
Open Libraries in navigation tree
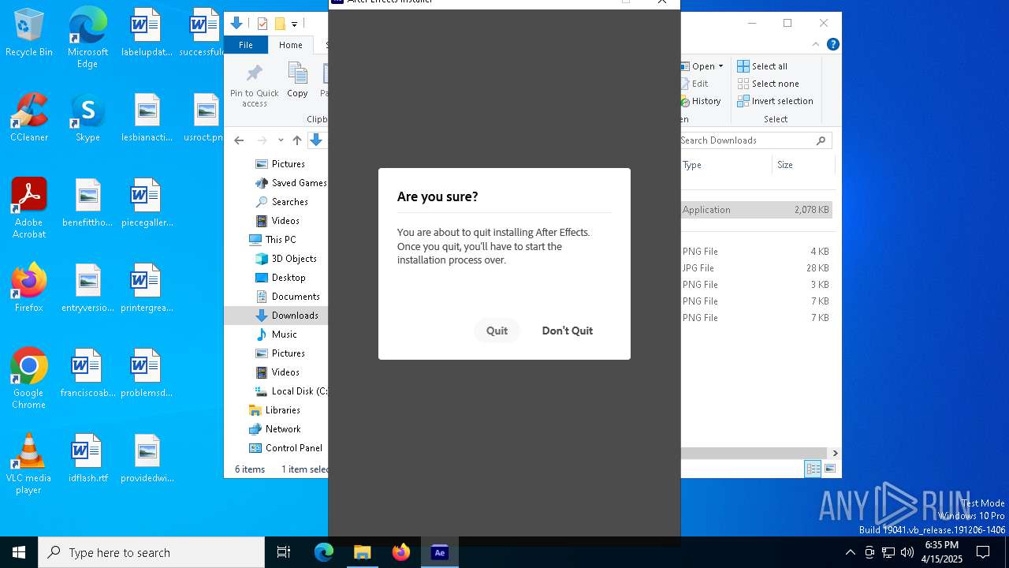tap(274, 410)
